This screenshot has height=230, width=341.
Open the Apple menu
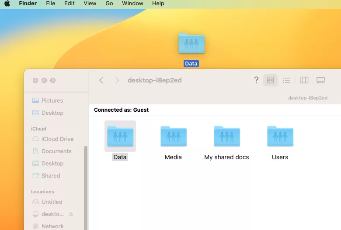[x=7, y=3]
